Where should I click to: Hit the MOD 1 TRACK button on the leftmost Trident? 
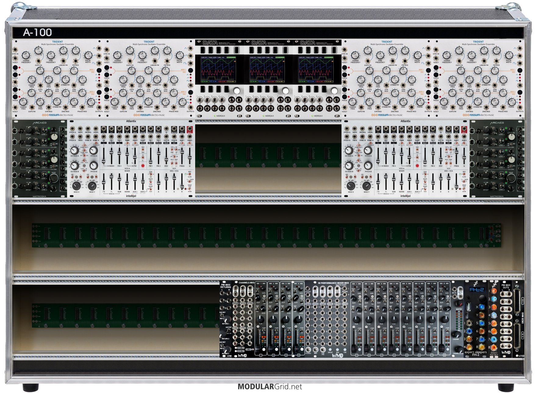(15, 75)
